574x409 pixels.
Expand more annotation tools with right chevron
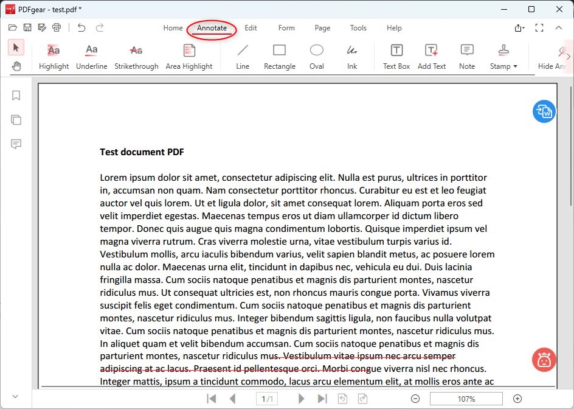[x=569, y=56]
